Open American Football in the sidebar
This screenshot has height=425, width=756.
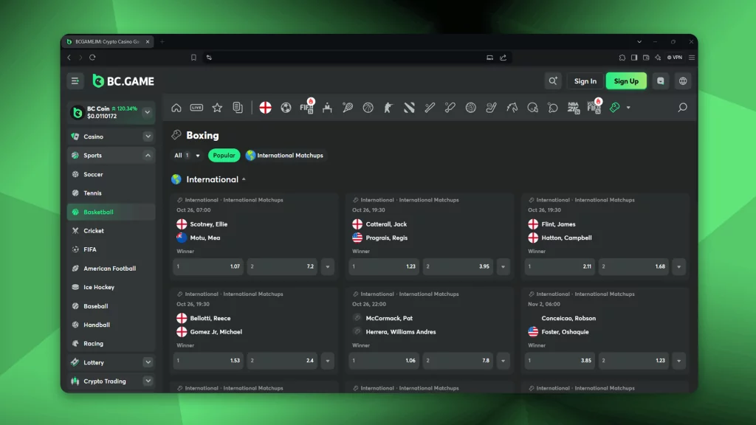111,269
